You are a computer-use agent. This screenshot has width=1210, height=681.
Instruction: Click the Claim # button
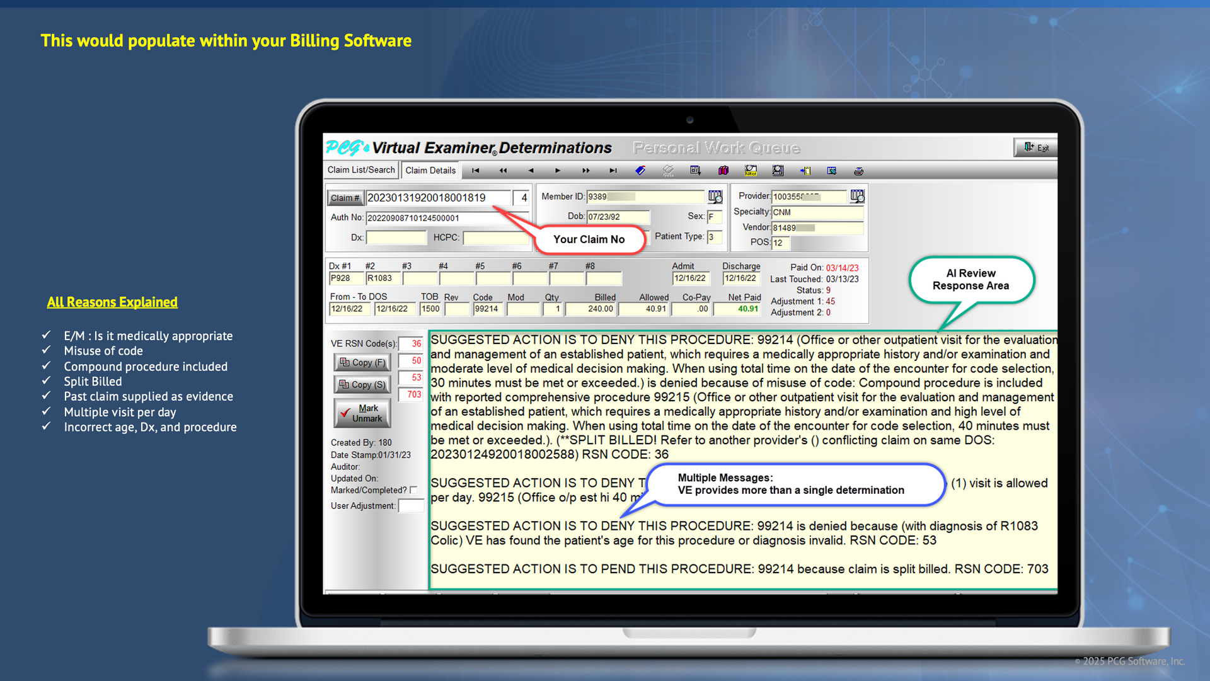[x=345, y=198]
